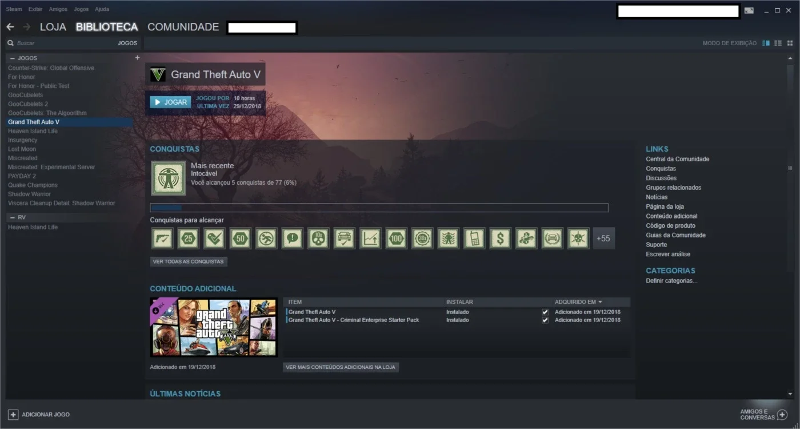
Task: Open Escrever análise link
Action: point(668,254)
